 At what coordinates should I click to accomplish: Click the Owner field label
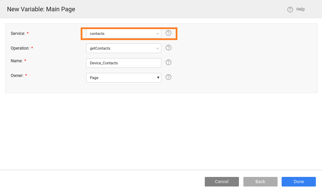click(17, 76)
